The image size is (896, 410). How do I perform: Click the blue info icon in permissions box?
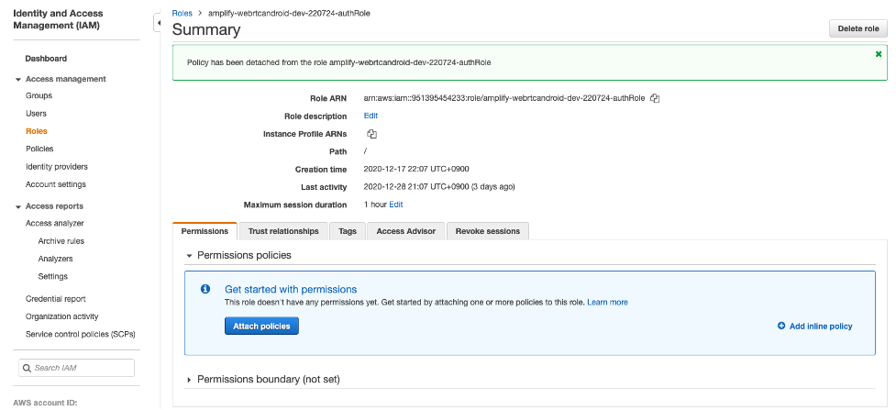point(205,289)
